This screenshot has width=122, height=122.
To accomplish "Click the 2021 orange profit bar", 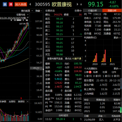I will tap(111, 60).
